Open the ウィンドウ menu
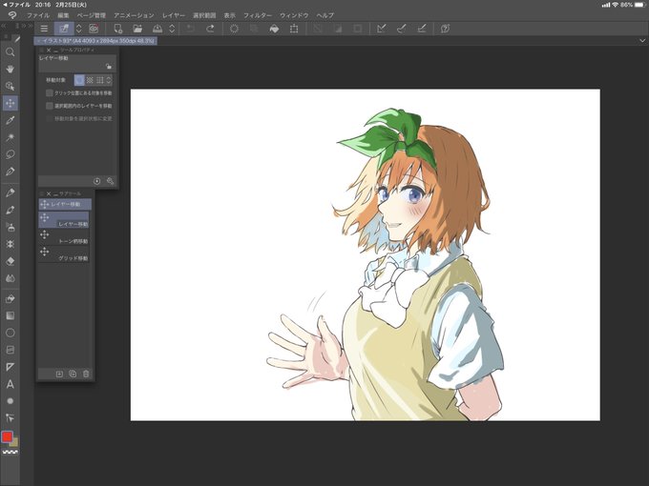Viewport: 649px width, 486px height. 294,15
